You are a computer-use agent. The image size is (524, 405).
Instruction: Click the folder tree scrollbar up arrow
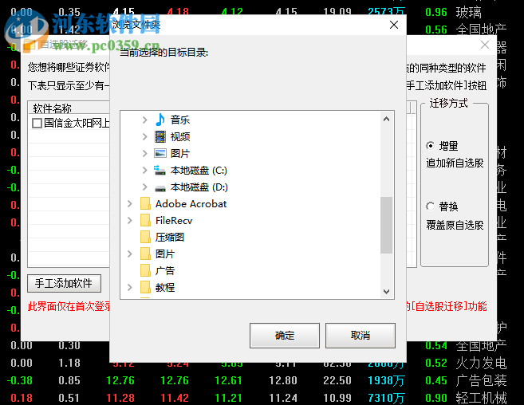pyautogui.click(x=386, y=119)
